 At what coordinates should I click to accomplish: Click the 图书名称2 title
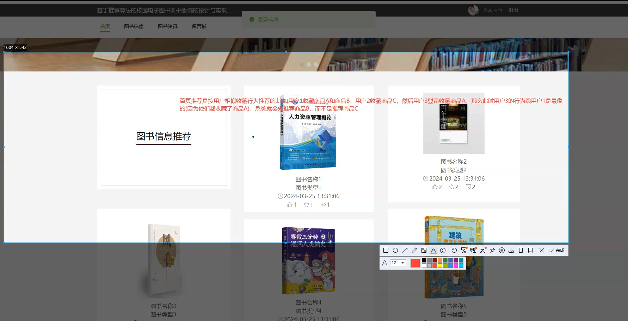pyautogui.click(x=454, y=162)
